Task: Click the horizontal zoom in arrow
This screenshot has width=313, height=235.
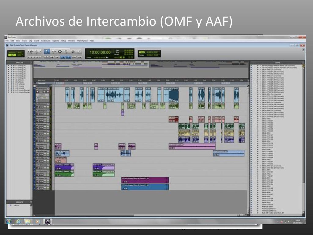Action: pyautogui.click(x=40, y=52)
